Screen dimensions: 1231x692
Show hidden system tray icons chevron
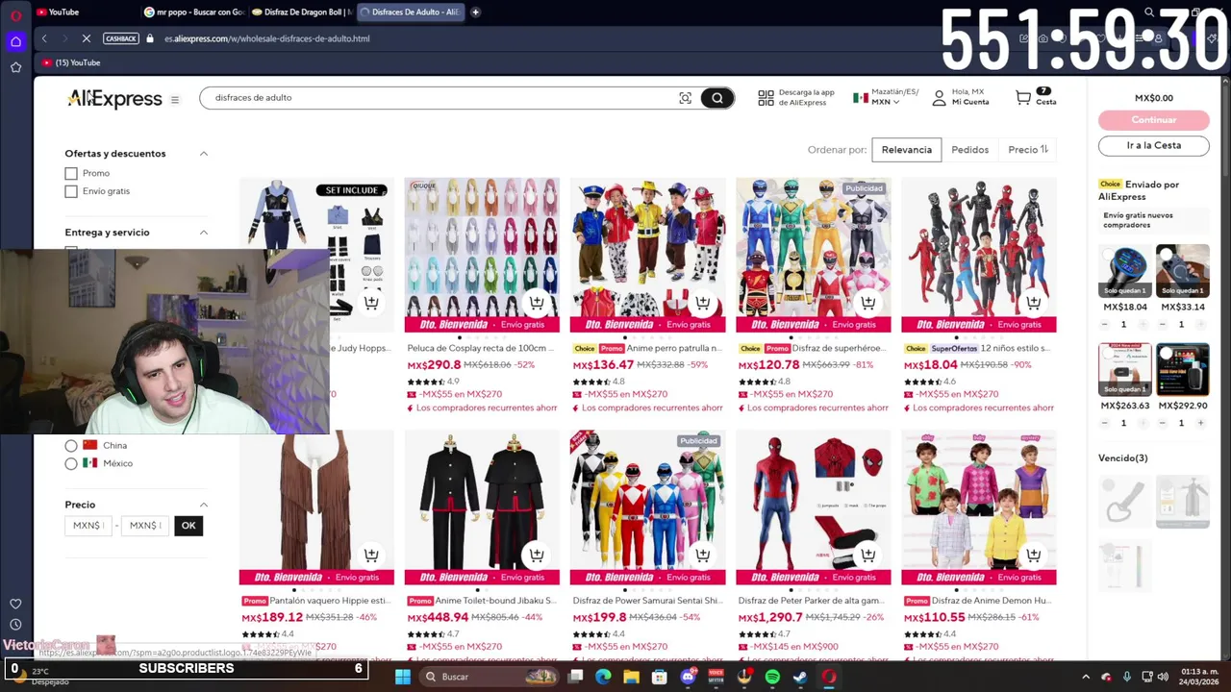click(x=1086, y=677)
